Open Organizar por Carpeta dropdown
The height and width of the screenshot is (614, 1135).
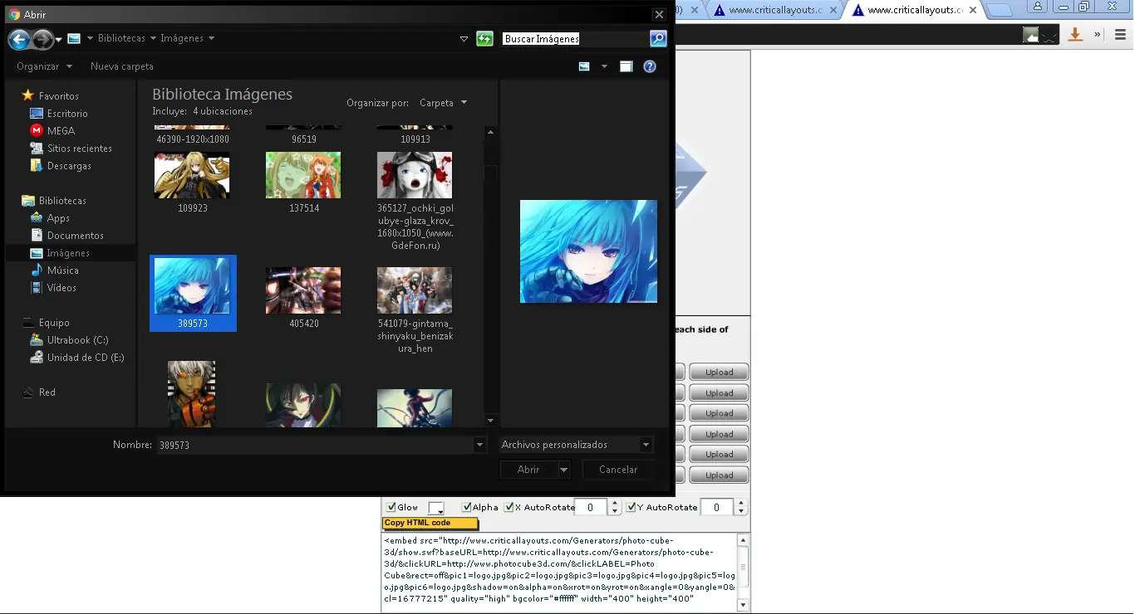pyautogui.click(x=444, y=103)
